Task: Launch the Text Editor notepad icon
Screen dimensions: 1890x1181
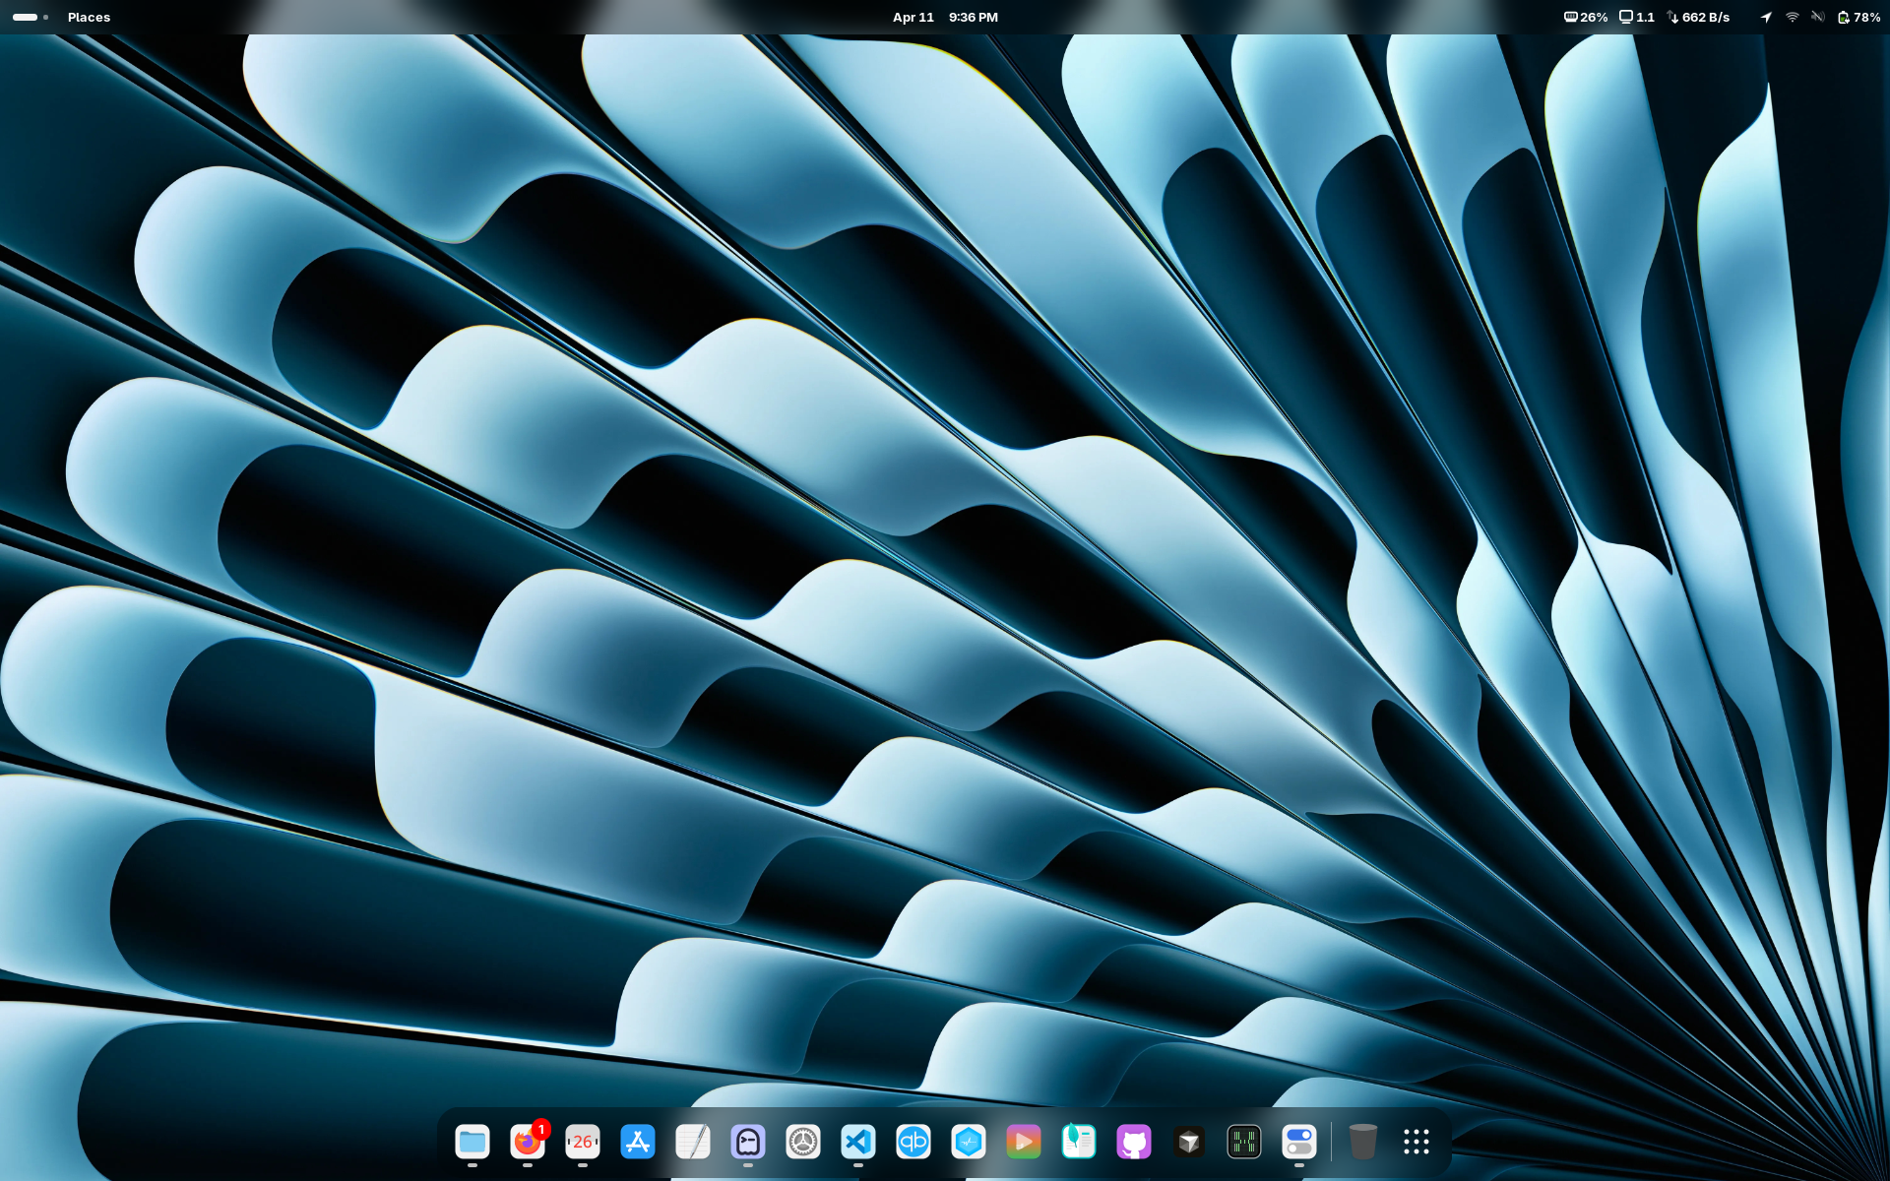Action: [x=693, y=1142]
